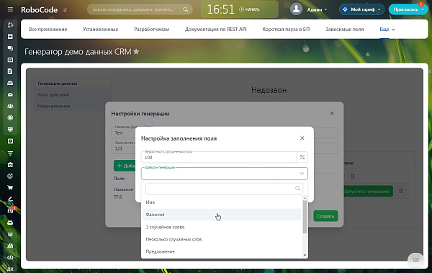Favorite the app with the star icon
This screenshot has width=432, height=273.
(x=136, y=52)
